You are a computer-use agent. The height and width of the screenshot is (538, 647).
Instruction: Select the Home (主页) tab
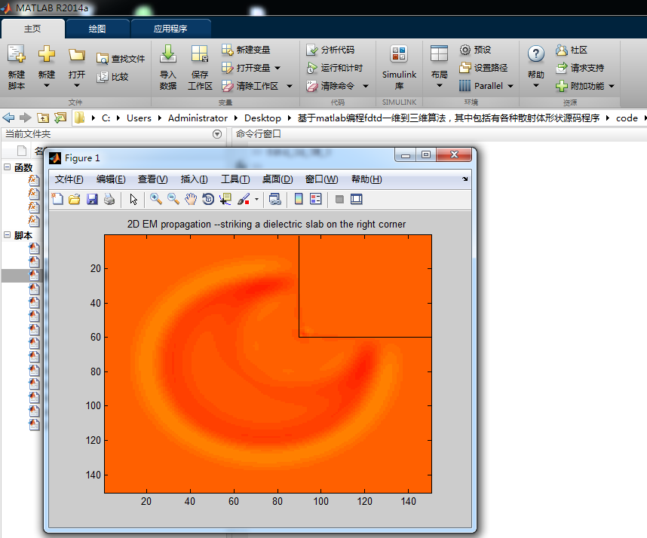[32, 29]
